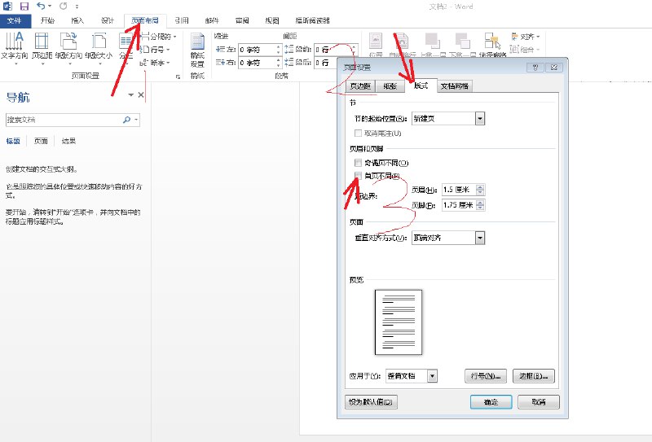Open the Margins (页边距) tool
The height and width of the screenshot is (442, 652).
coord(42,48)
